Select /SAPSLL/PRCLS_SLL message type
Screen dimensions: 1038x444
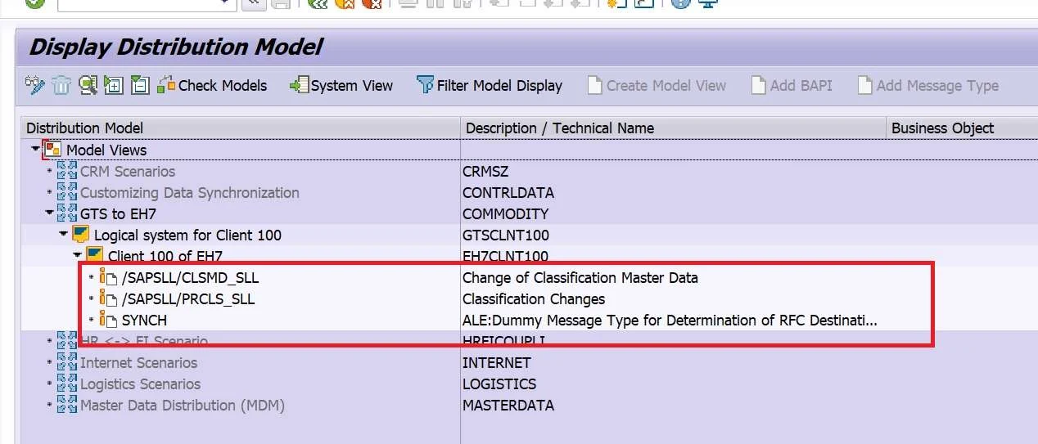click(189, 298)
